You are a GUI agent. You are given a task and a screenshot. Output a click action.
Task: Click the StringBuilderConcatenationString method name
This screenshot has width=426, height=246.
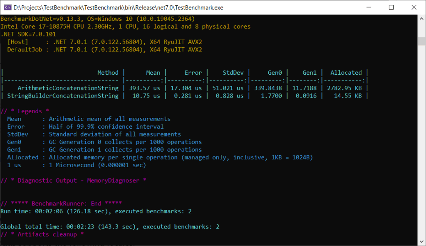click(x=63, y=96)
